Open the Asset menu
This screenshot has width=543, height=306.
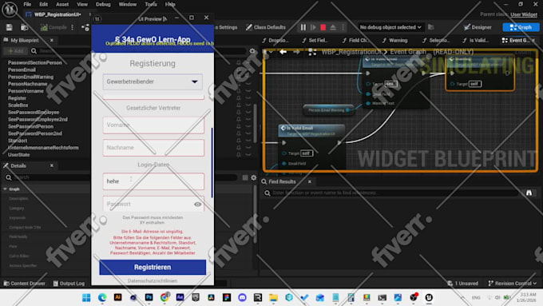click(x=62, y=5)
